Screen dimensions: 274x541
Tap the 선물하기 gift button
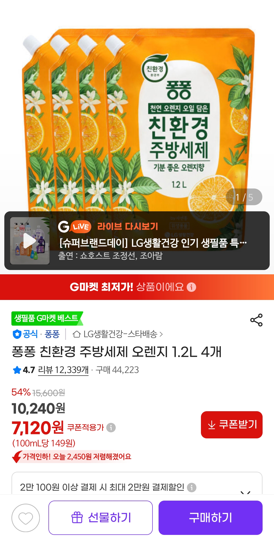[100, 518]
